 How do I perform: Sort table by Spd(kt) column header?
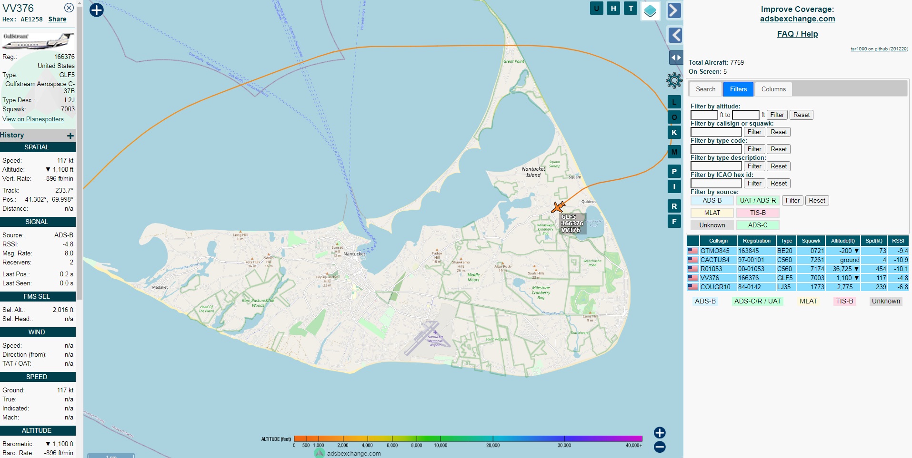[874, 241]
